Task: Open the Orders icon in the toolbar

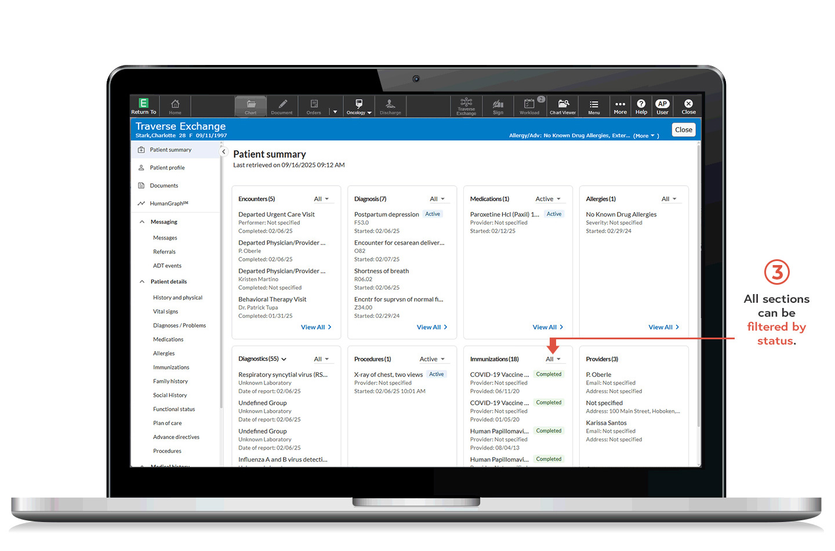Action: pos(313,106)
